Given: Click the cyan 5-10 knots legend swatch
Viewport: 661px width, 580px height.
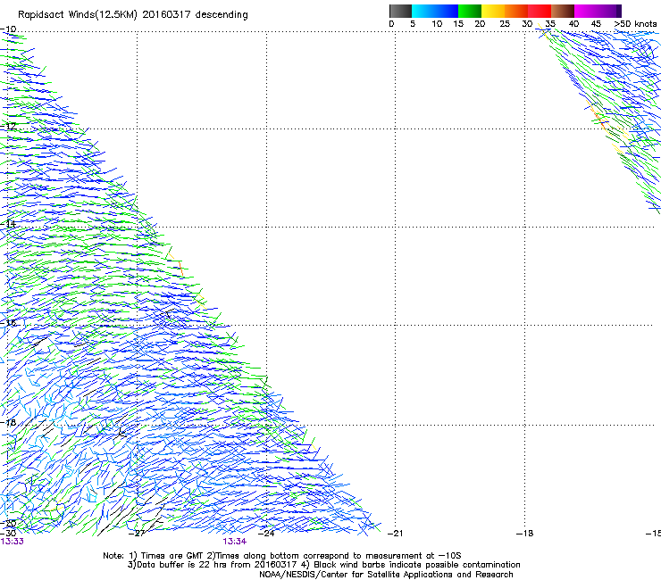Looking at the screenshot, I should tap(423, 11).
